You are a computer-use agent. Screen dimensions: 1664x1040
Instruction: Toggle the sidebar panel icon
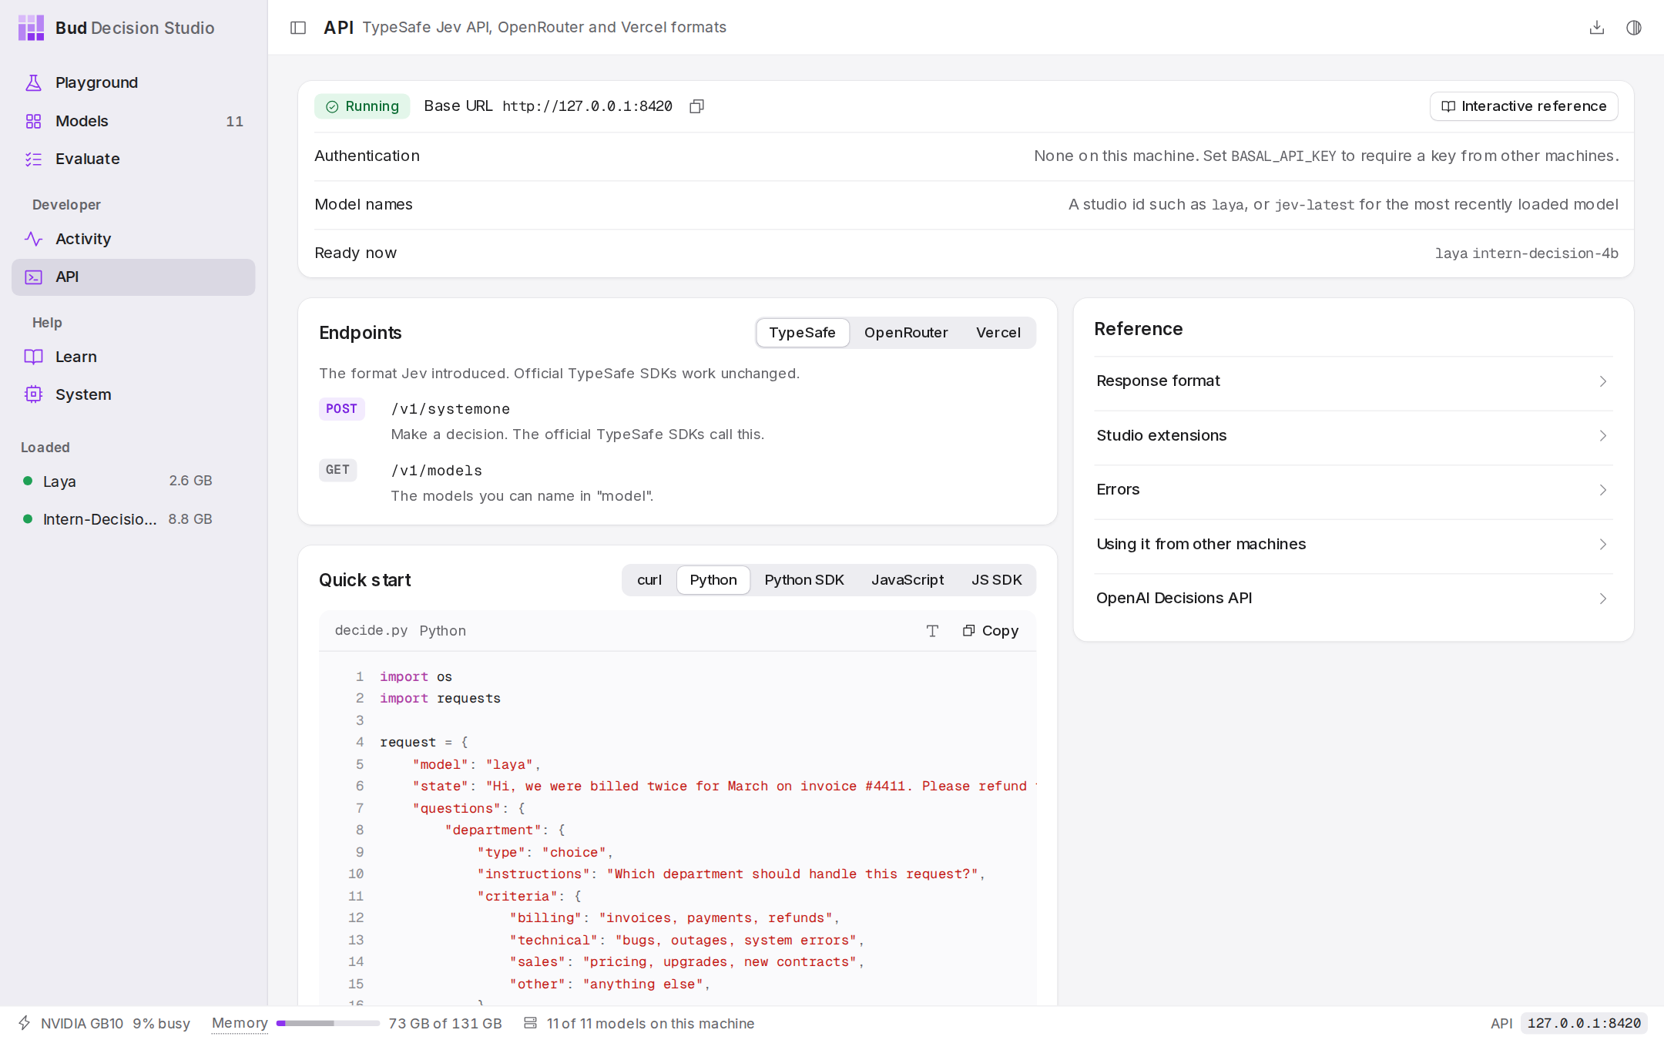coord(298,28)
